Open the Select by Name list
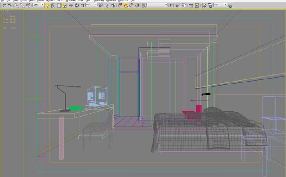Screen dimensions: 286x177 point(53,5)
